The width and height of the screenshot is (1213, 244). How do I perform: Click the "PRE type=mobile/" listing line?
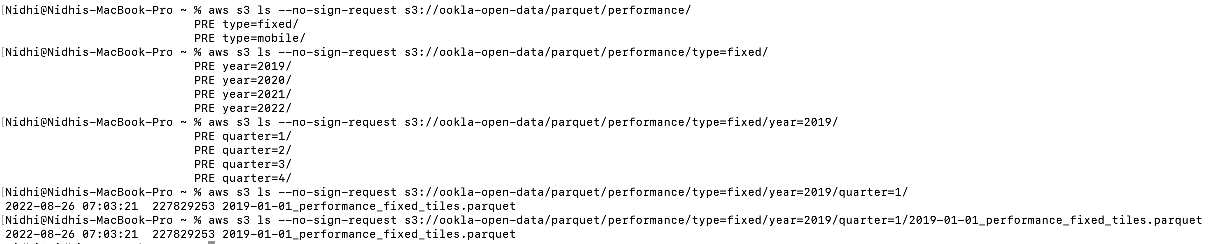250,38
